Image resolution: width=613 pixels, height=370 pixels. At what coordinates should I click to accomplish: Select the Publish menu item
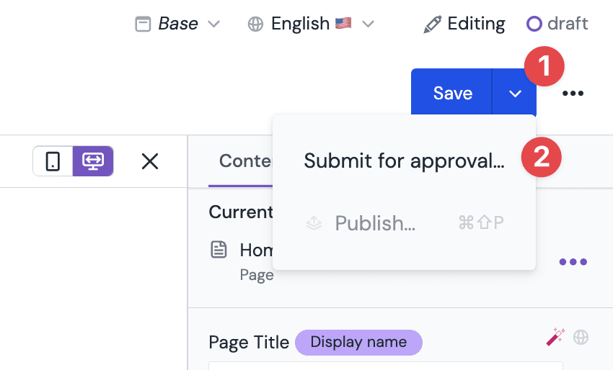[x=404, y=223]
